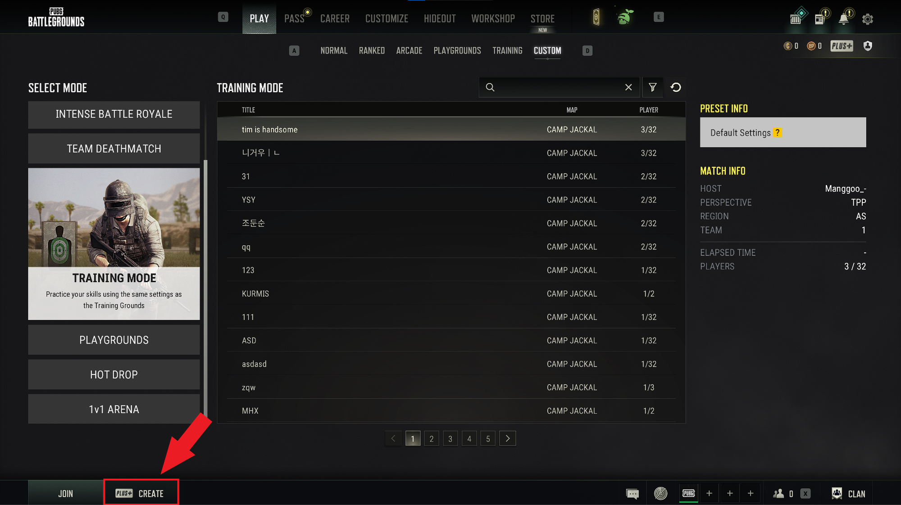
Task: Open the STORE tab
Action: pos(542,18)
